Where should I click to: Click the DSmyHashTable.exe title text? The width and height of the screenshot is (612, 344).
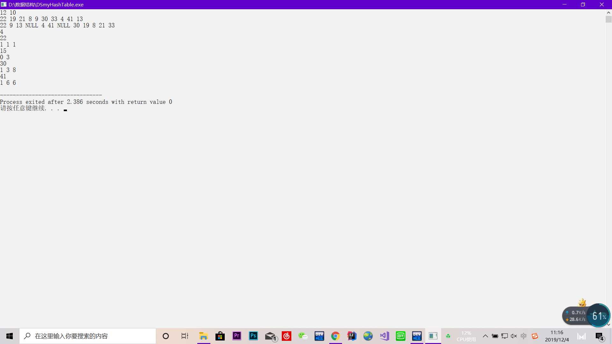(46, 5)
